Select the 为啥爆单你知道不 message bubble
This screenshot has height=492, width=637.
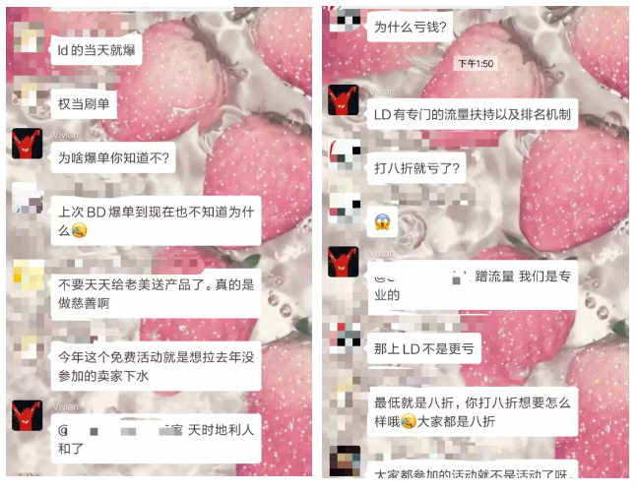[113, 157]
